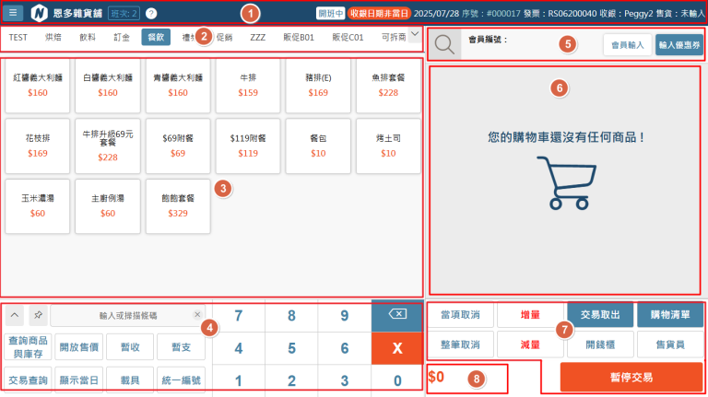The image size is (708, 397).
Task: Collapse the function panel with up chevron
Action: [x=15, y=315]
